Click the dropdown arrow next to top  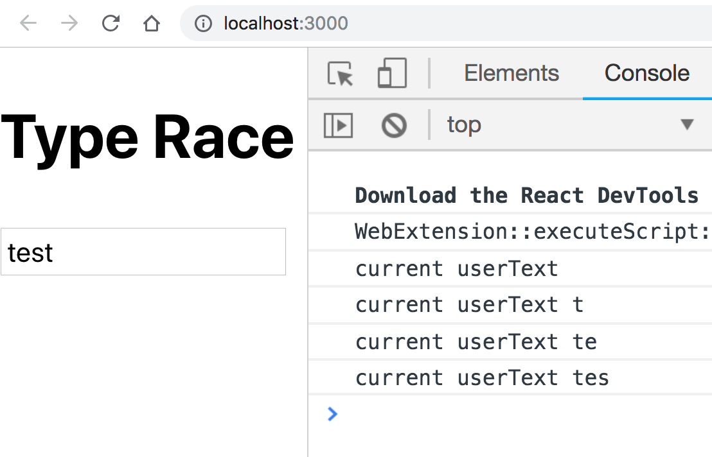click(688, 126)
